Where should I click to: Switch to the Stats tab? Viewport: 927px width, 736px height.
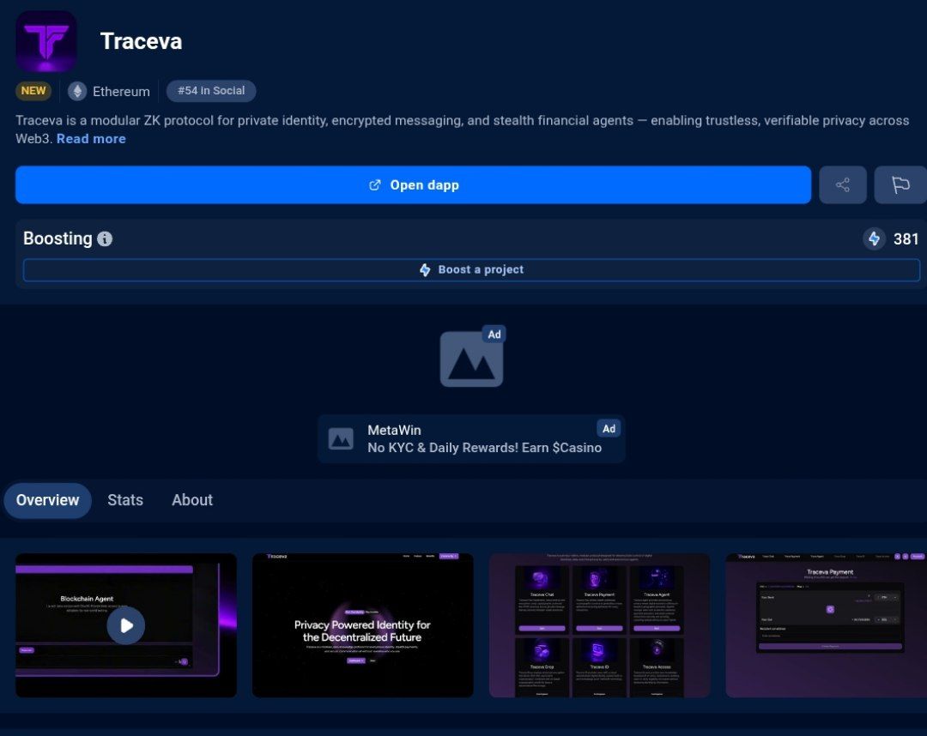[125, 500]
